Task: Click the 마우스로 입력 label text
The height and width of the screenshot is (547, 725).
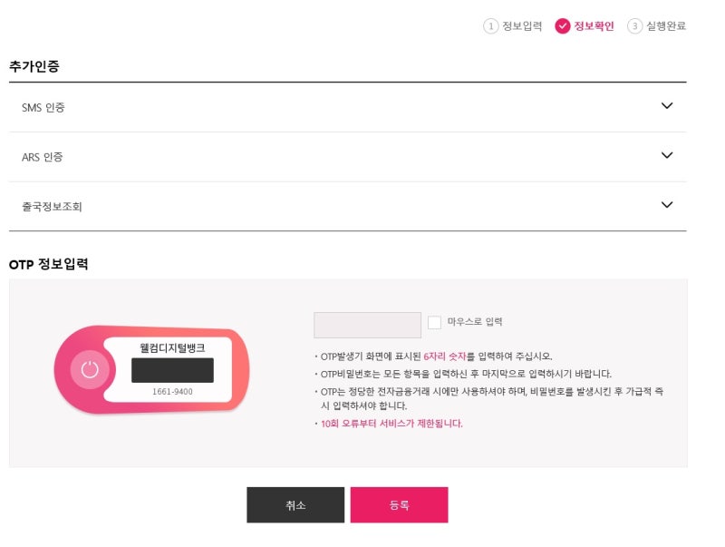Action: [x=474, y=322]
